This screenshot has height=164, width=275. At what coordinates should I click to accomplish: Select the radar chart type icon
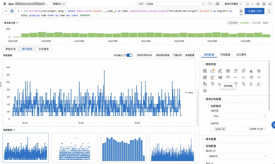click(259, 71)
